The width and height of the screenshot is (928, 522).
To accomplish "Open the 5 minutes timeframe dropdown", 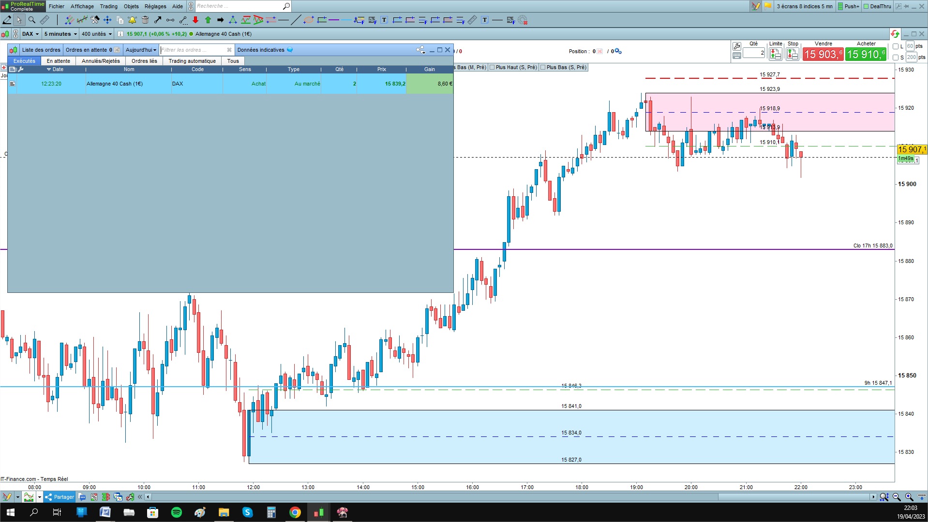I will click(x=60, y=34).
